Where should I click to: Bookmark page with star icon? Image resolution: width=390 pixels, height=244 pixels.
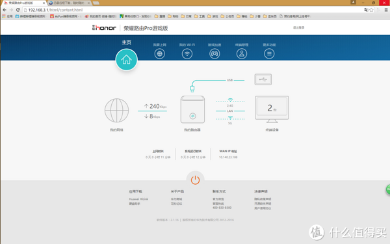(x=371, y=10)
